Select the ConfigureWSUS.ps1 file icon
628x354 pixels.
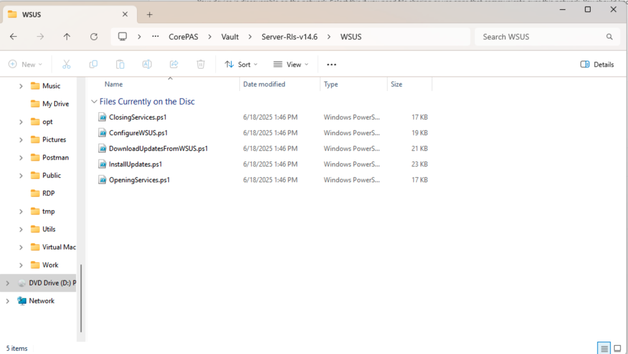coord(103,133)
